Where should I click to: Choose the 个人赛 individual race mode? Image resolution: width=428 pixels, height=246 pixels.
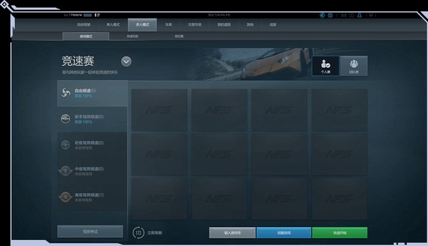pos(325,66)
